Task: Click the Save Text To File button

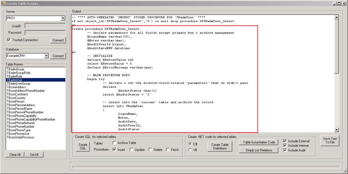Action: coord(330,140)
